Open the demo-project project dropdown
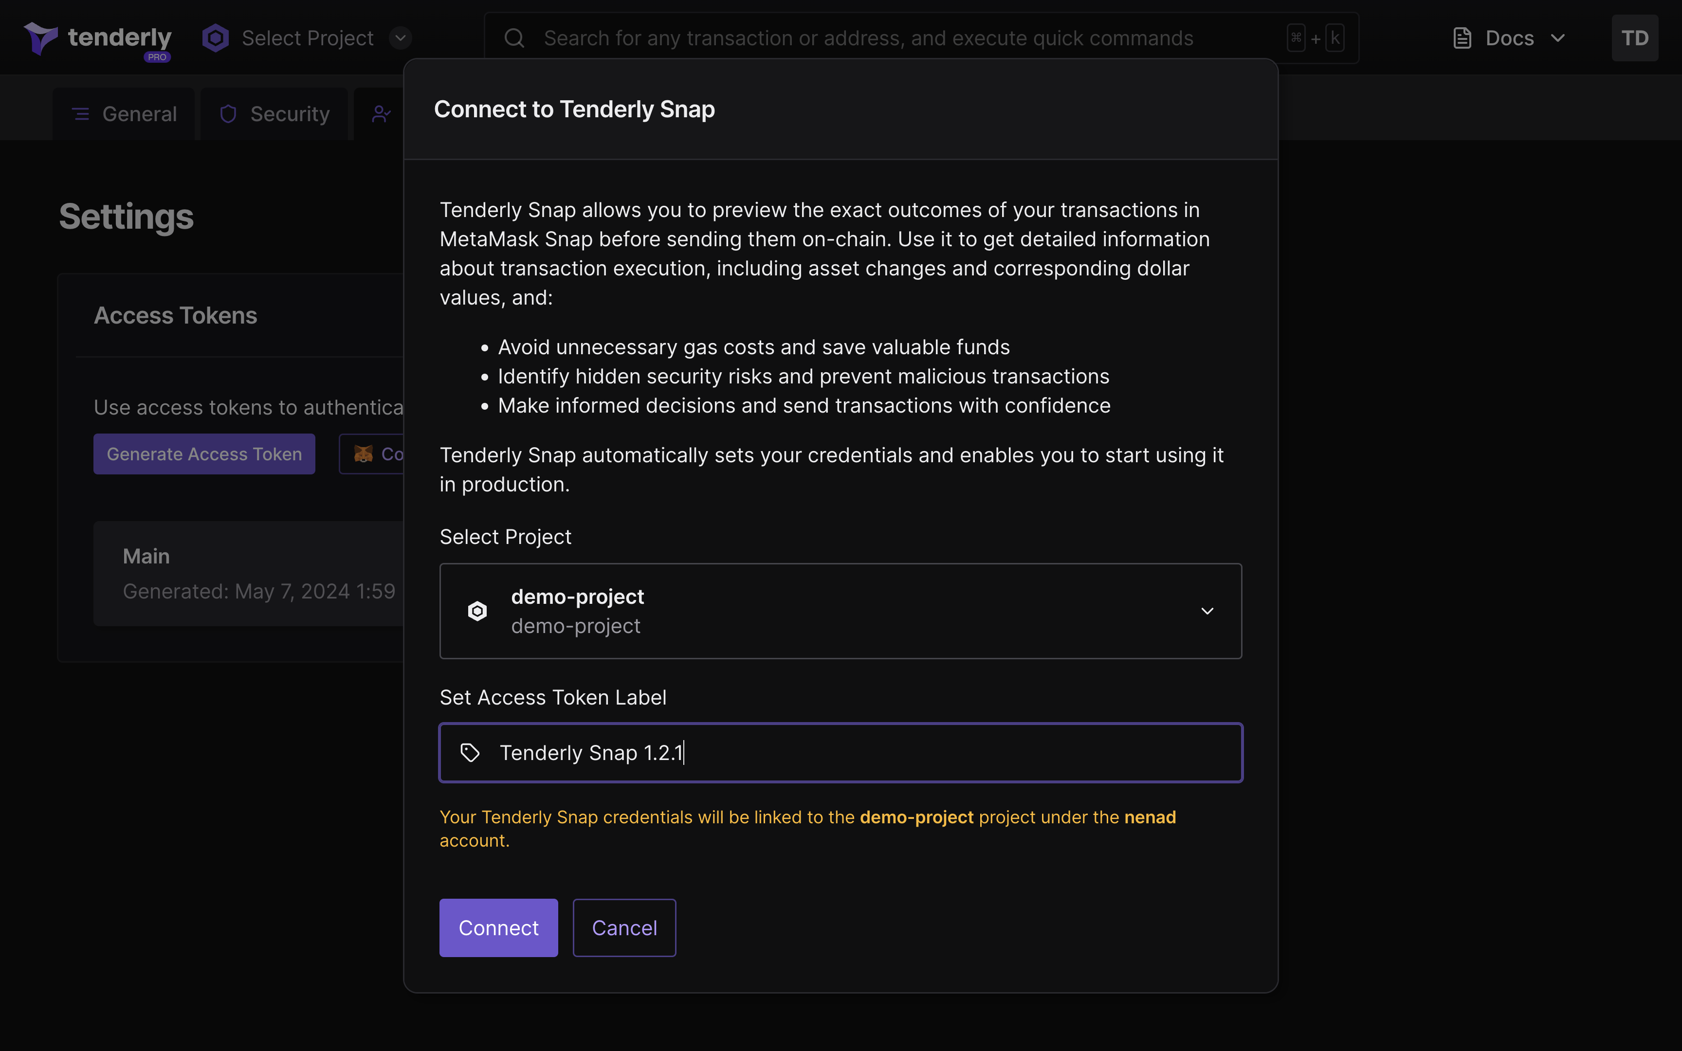Viewport: 1682px width, 1051px height. pos(841,611)
